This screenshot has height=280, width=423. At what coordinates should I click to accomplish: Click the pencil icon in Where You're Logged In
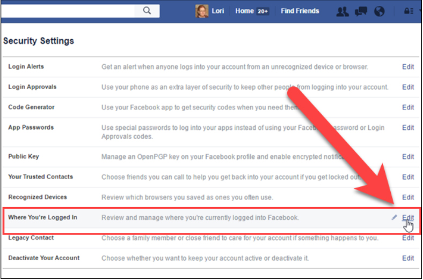point(394,217)
